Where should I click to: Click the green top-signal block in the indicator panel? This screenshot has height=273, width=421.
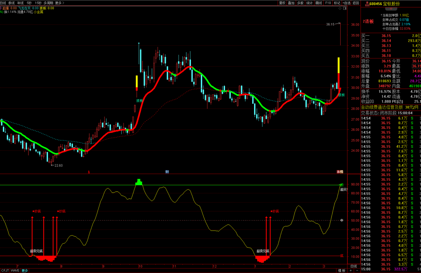(x=139, y=182)
